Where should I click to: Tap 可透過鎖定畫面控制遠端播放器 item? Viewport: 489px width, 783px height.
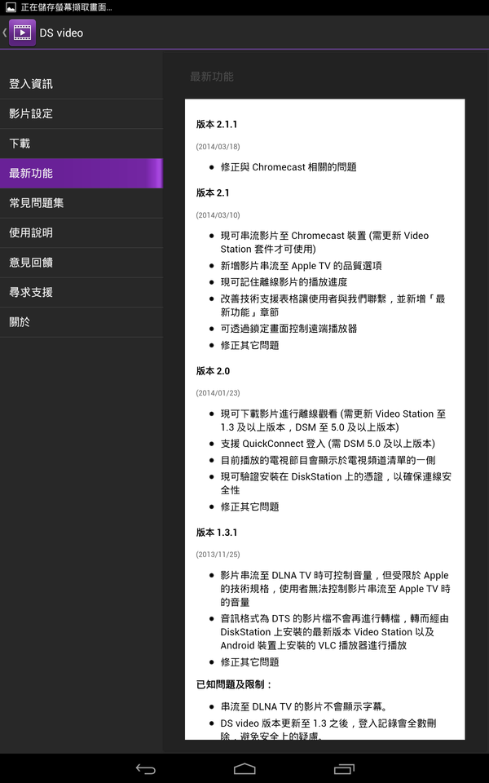coord(289,329)
